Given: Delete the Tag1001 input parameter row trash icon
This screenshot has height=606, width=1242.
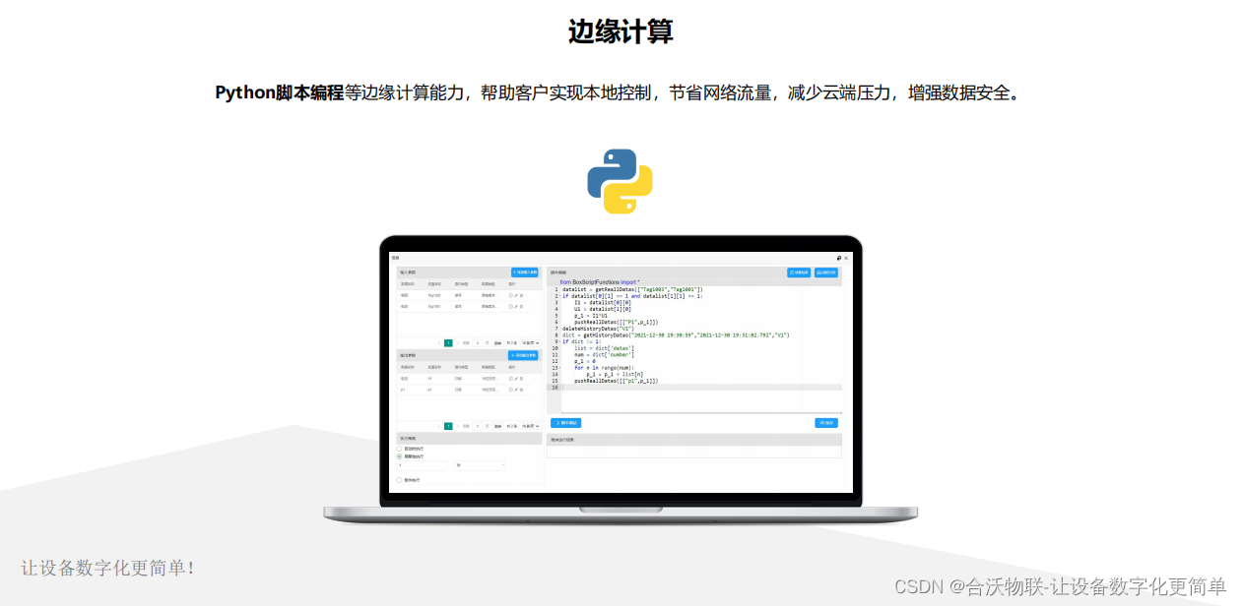Looking at the screenshot, I should pos(521,307).
